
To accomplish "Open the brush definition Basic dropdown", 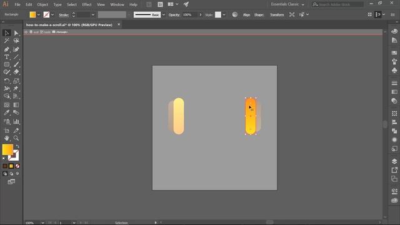I will click(x=164, y=15).
